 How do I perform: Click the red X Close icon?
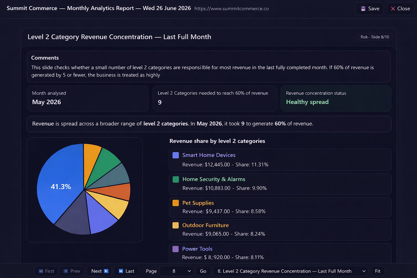393,9
